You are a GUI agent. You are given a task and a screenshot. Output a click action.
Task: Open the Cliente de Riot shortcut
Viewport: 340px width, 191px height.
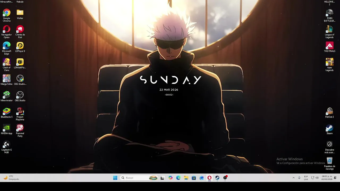click(20, 32)
